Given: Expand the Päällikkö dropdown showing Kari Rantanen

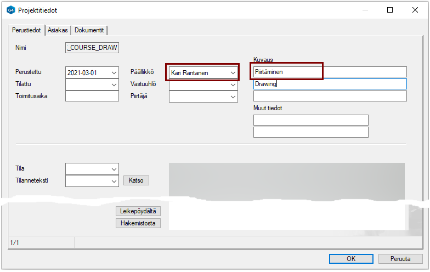Looking at the screenshot, I should 233,72.
